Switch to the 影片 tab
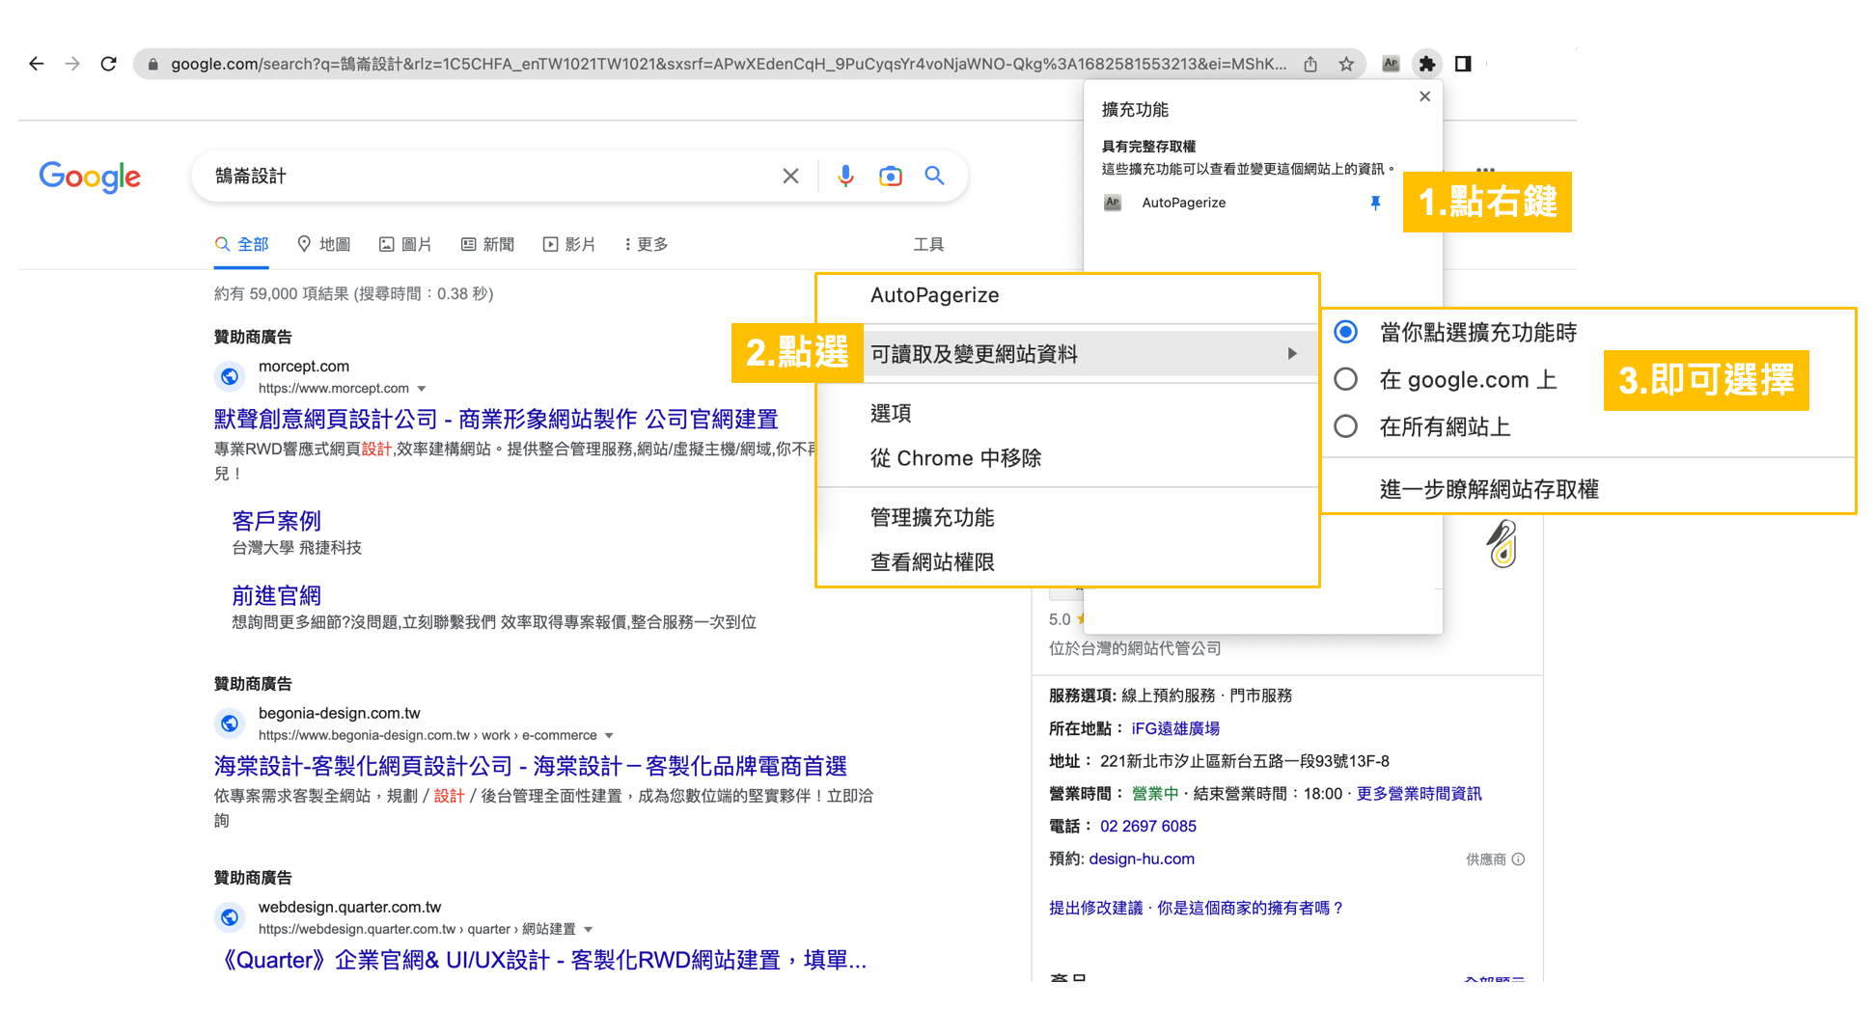This screenshot has height=1010, width=1875. pyautogui.click(x=569, y=245)
